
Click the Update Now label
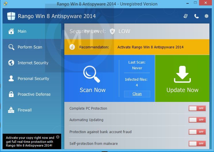(x=182, y=90)
